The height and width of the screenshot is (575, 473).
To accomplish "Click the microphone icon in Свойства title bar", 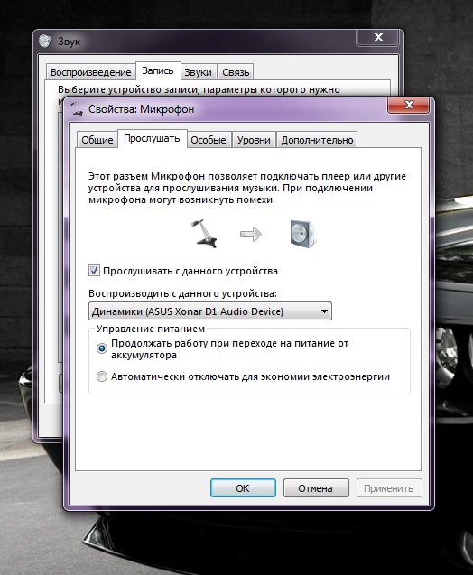I will tap(77, 109).
